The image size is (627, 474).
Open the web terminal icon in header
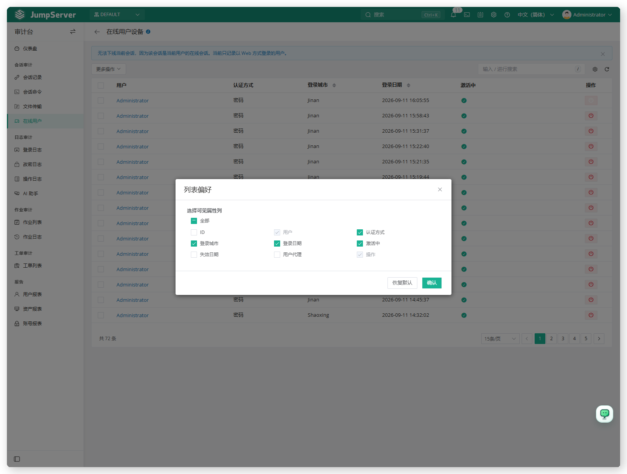click(x=467, y=15)
